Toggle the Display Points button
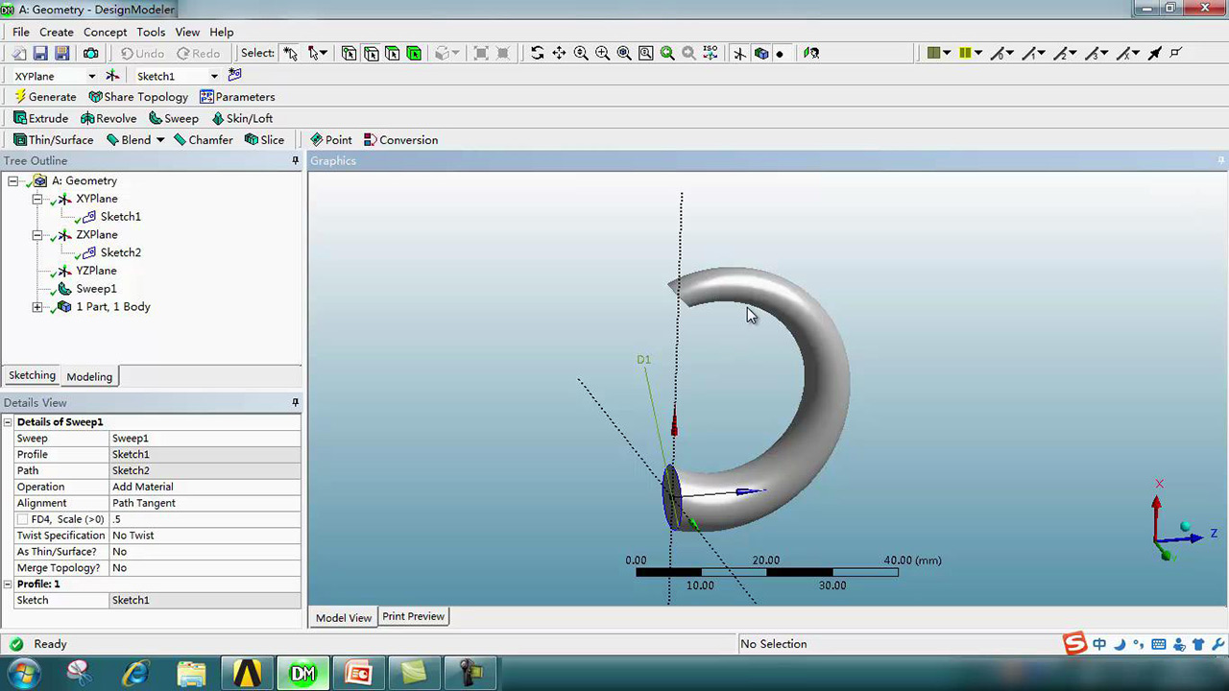This screenshot has width=1229, height=691. 780,54
